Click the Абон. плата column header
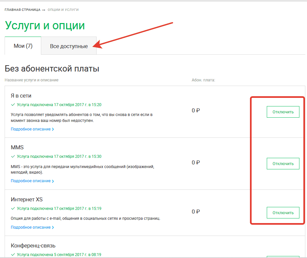Image resolution: width=307 pixels, height=258 pixels. tap(203, 80)
